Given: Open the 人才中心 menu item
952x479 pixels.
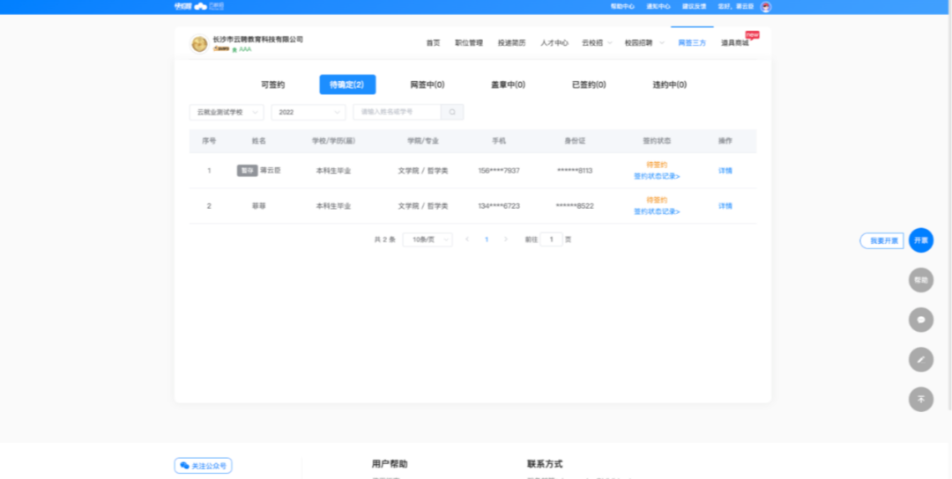Looking at the screenshot, I should click(554, 43).
